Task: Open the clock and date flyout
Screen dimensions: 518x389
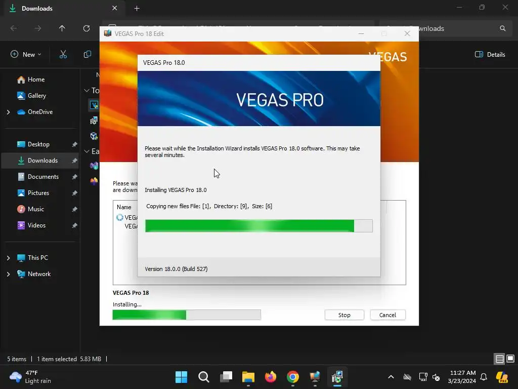Action: pos(462,377)
